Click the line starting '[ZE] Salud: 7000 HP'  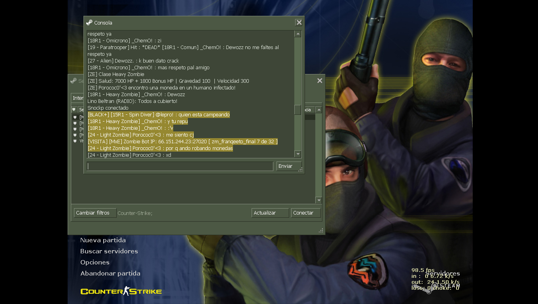point(168,81)
